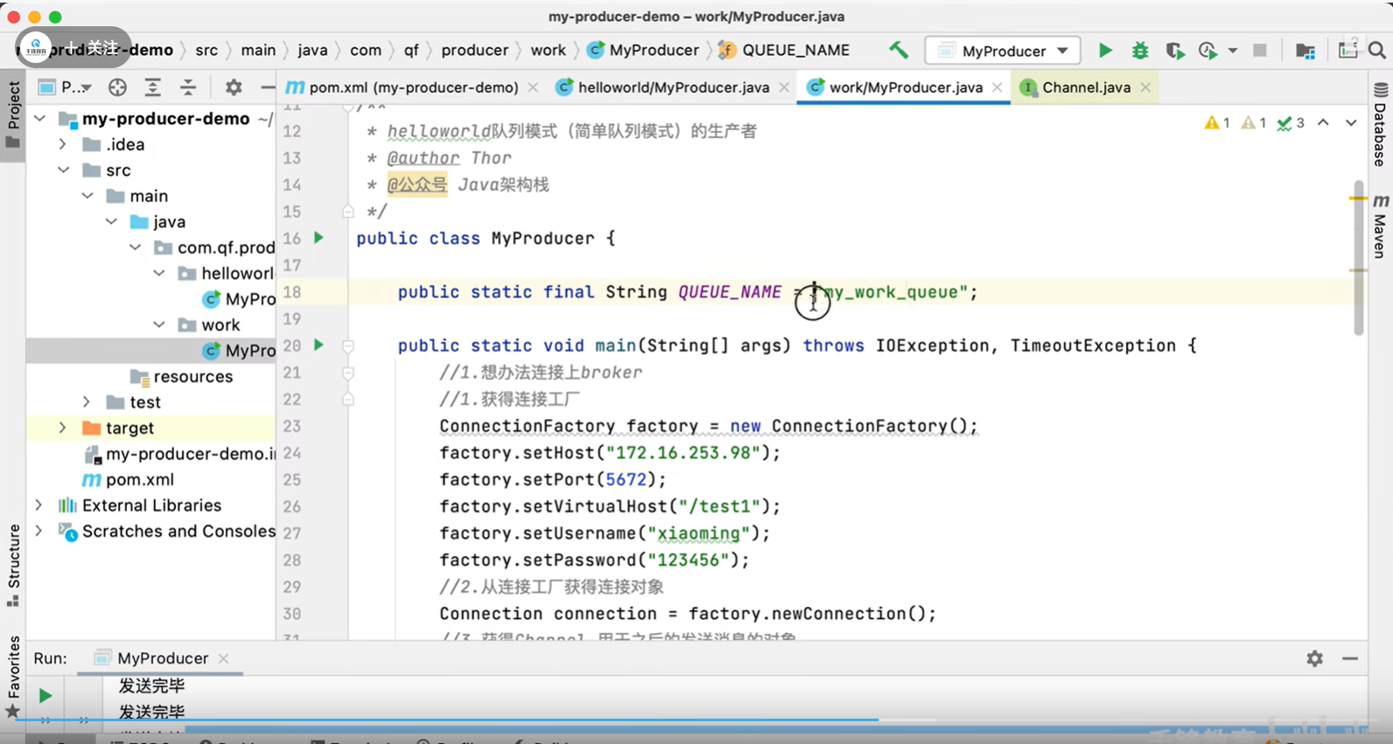Open the Maven tool window
The height and width of the screenshot is (744, 1393).
click(1381, 226)
